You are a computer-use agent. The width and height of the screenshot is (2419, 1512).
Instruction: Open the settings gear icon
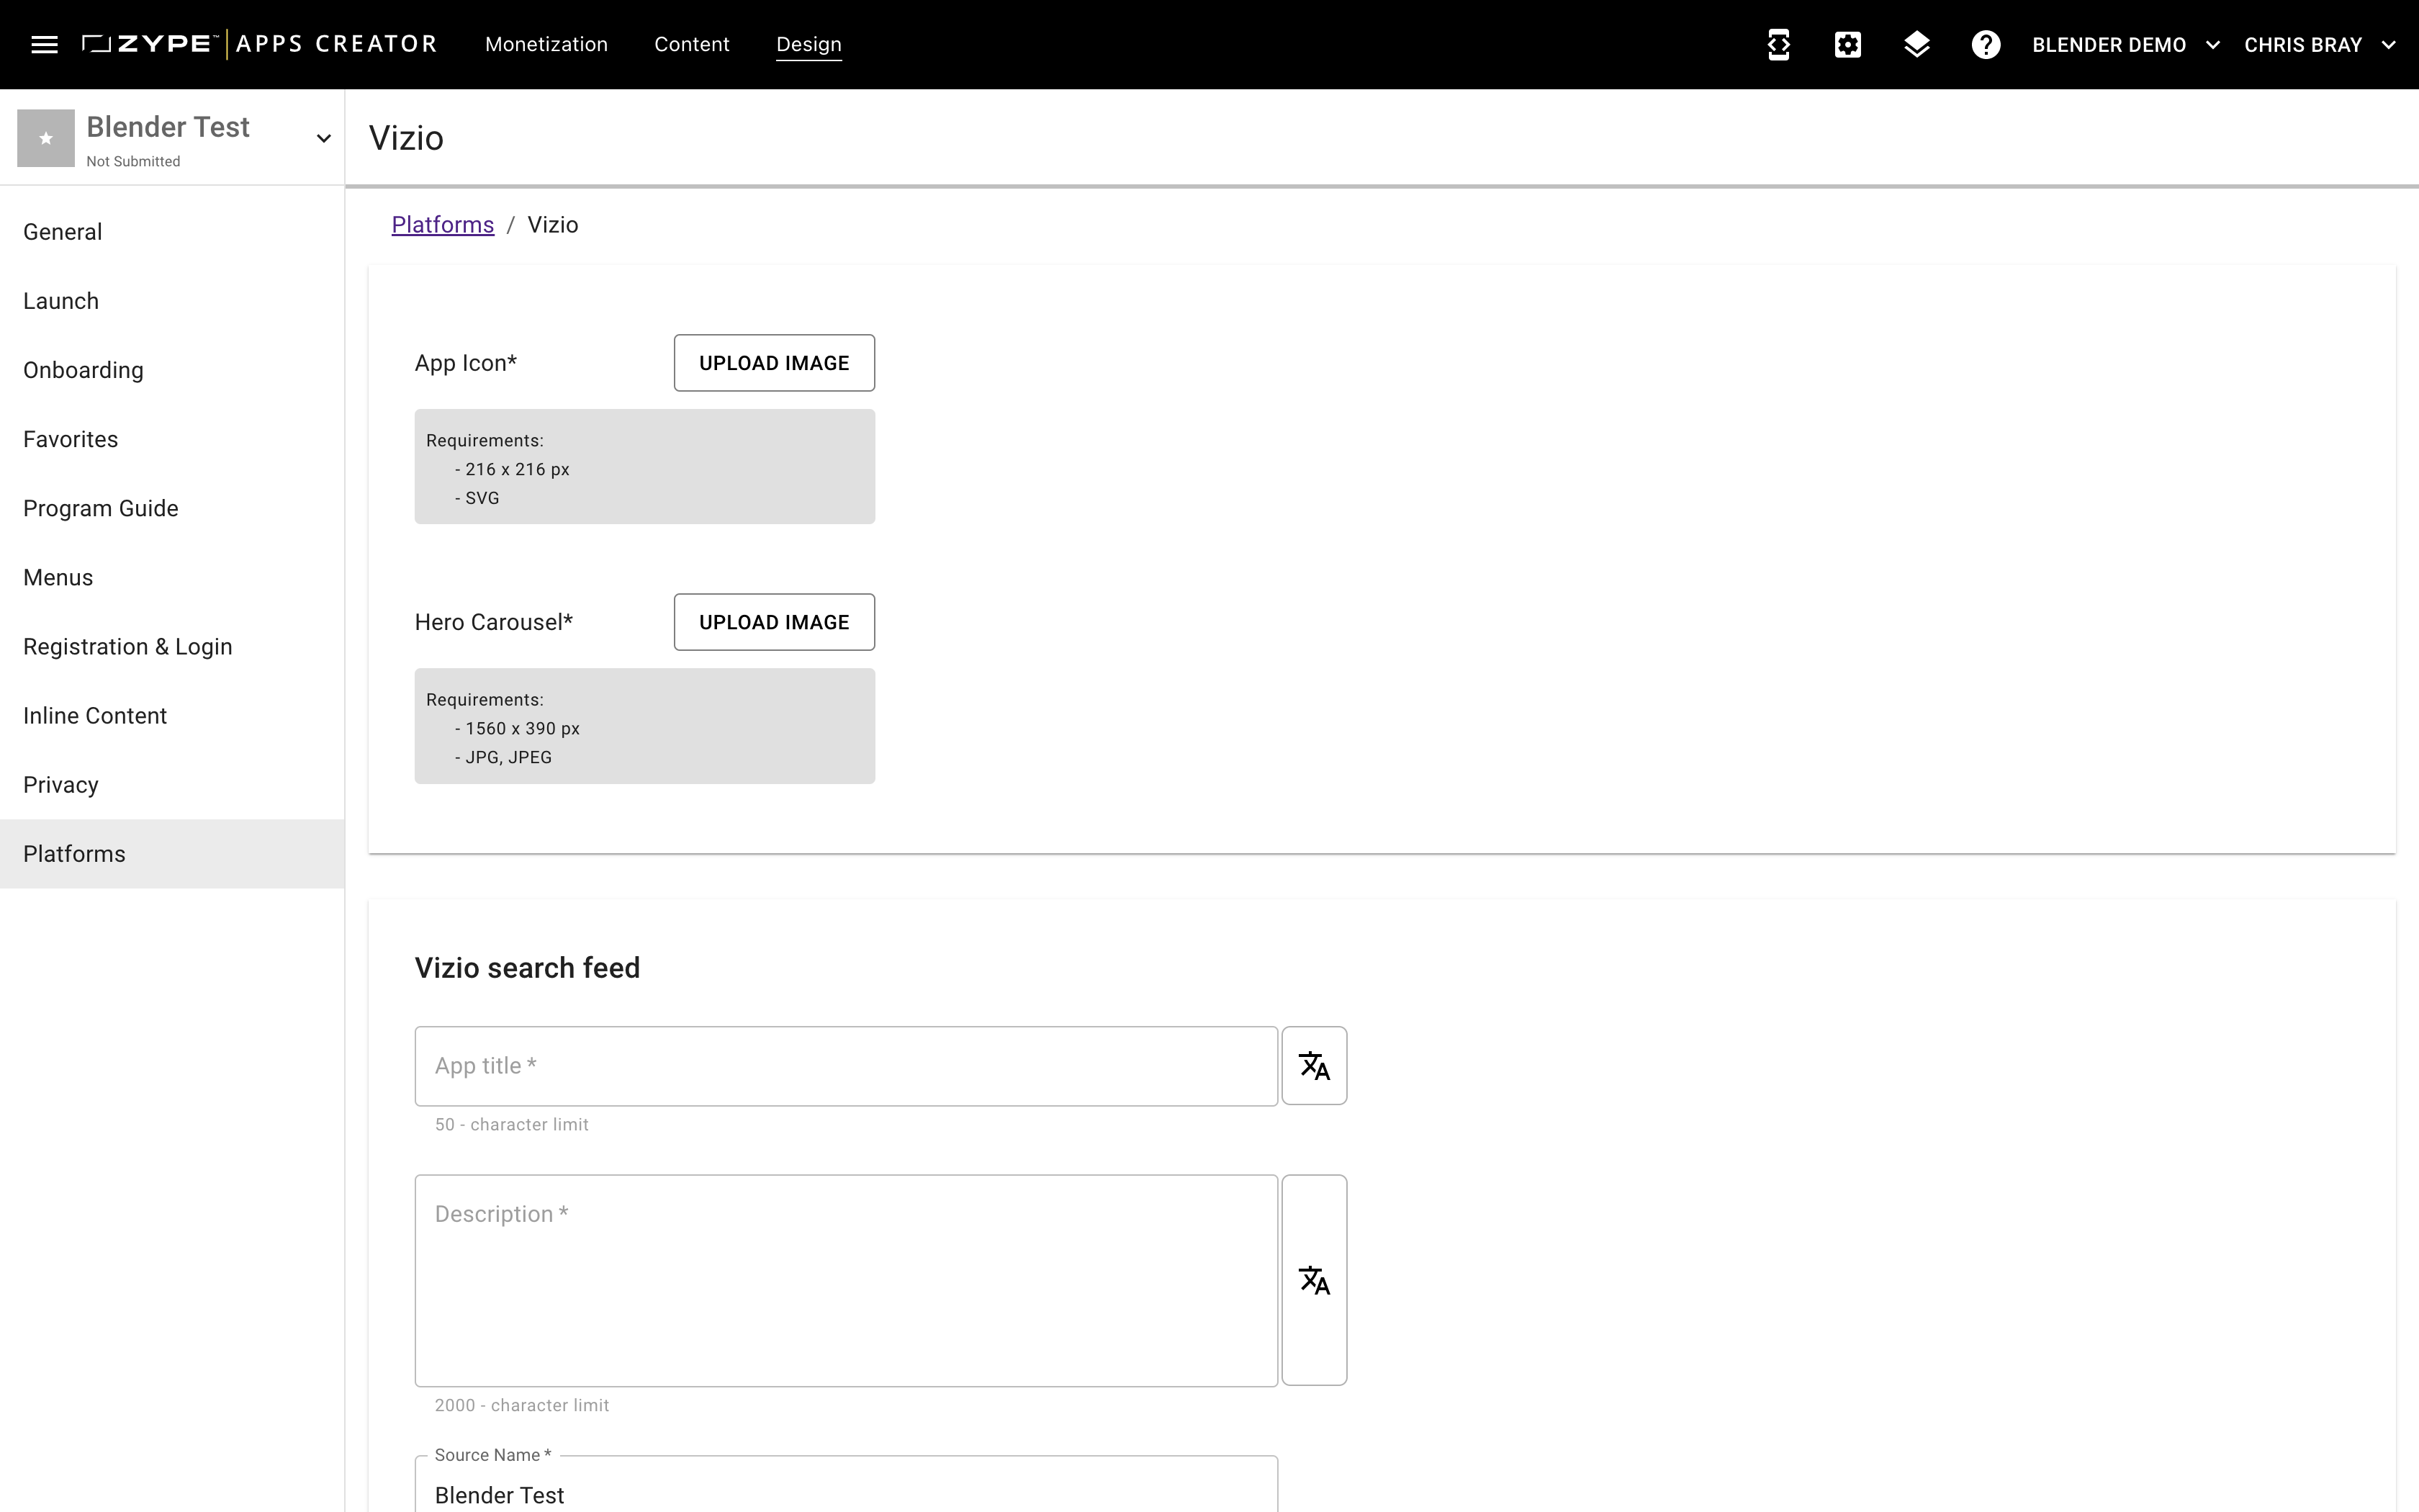pyautogui.click(x=1847, y=45)
